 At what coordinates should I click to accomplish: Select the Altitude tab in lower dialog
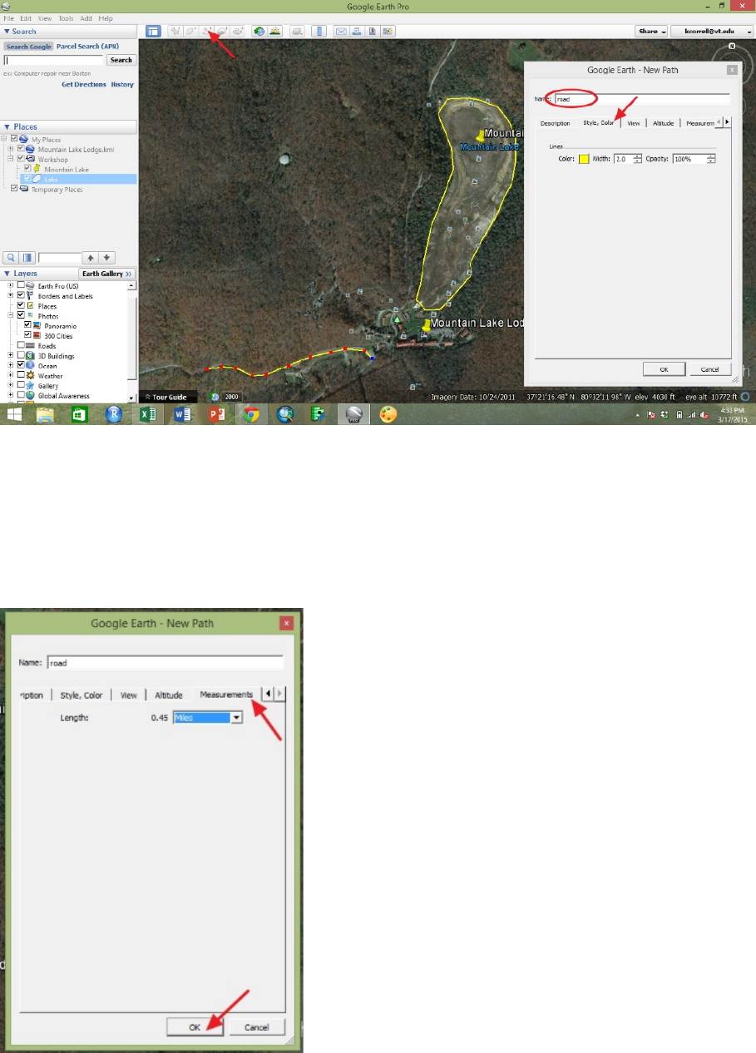169,695
